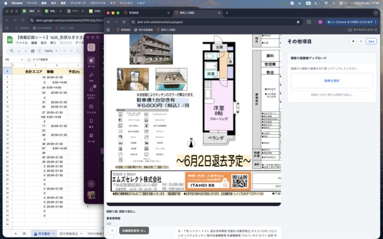Viewport: 383px width, 239px height.
Task: Click the Slack plus create button
Action: [91, 184]
